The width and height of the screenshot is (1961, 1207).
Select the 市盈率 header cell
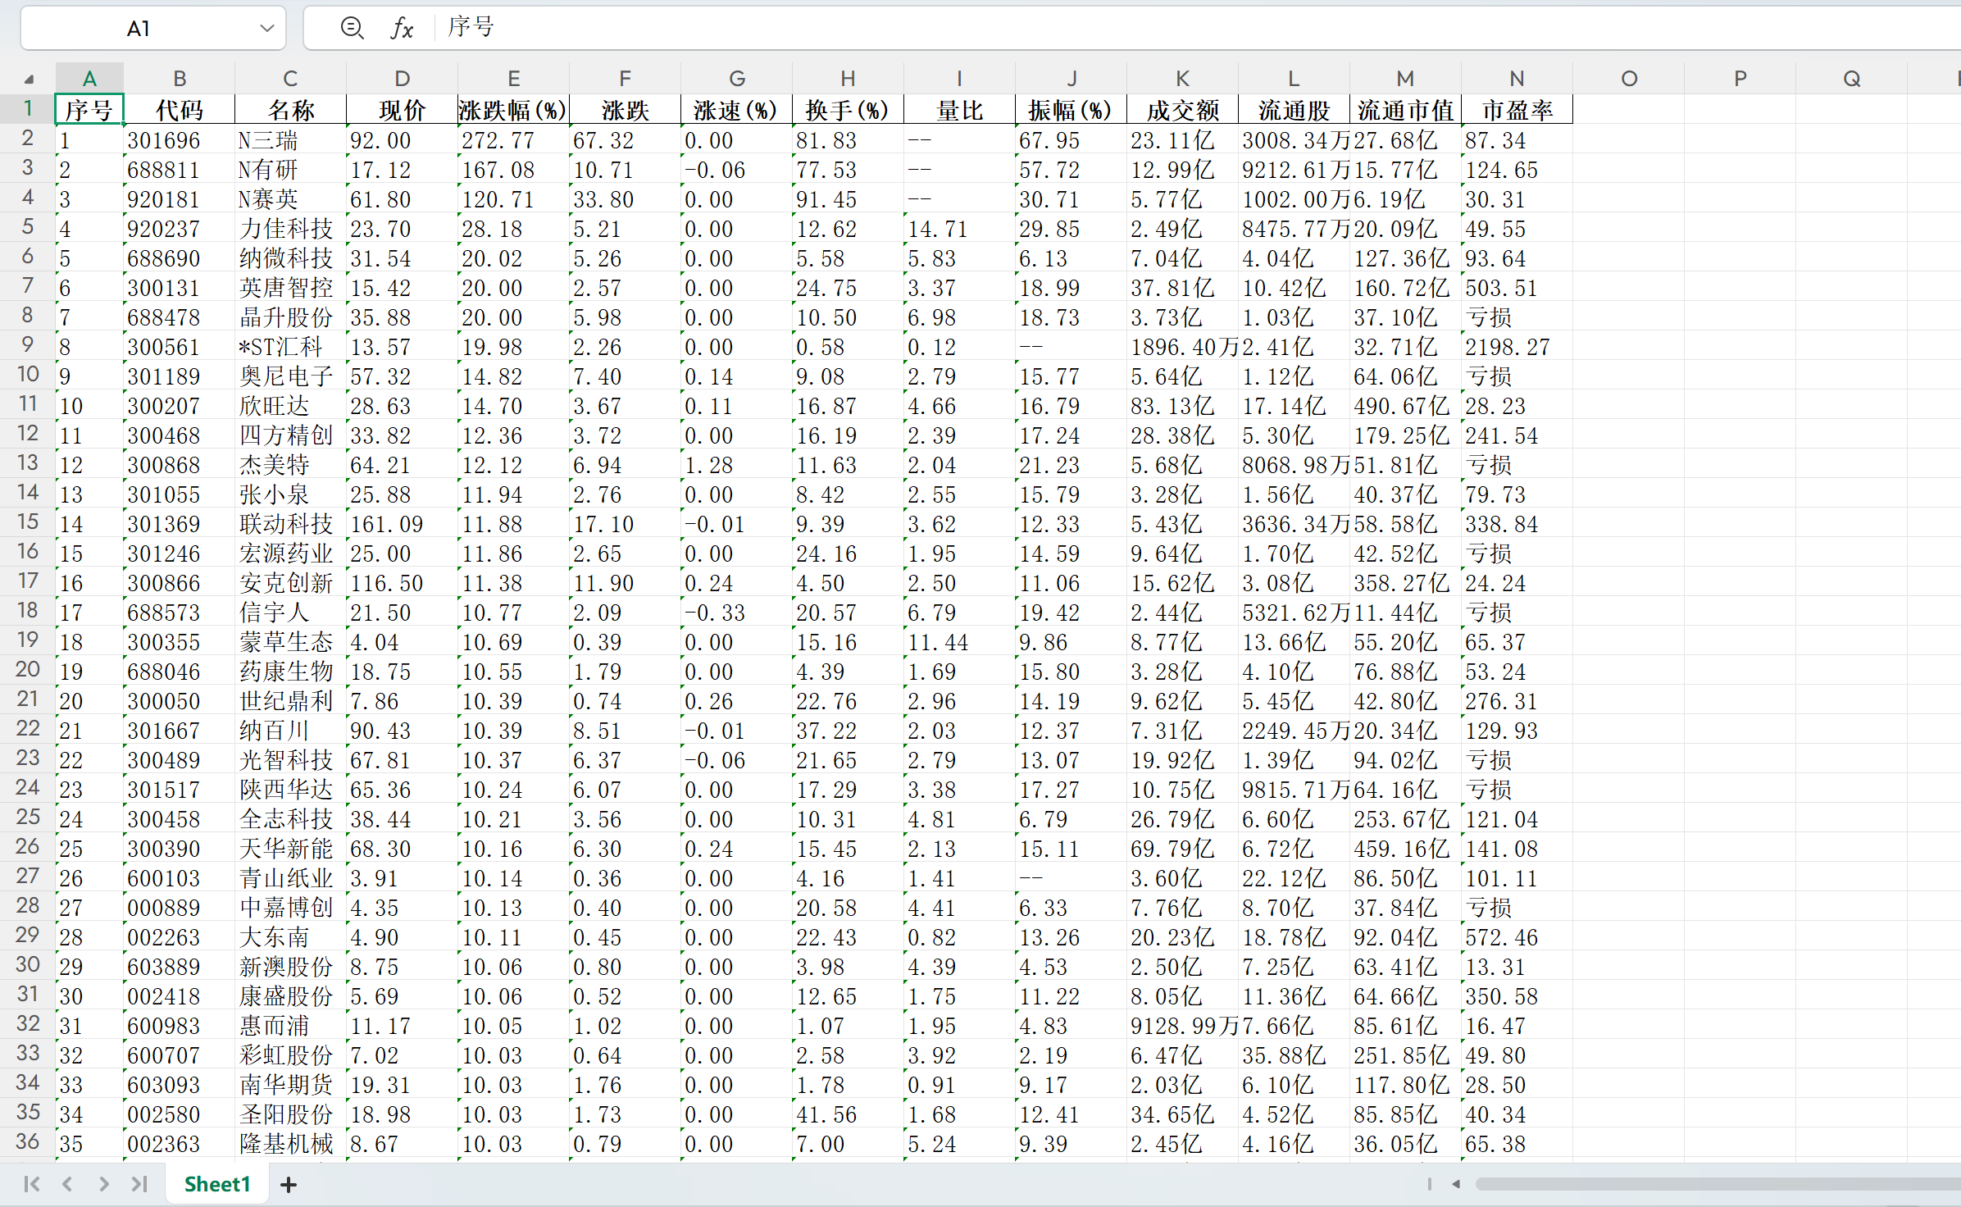tap(1517, 110)
